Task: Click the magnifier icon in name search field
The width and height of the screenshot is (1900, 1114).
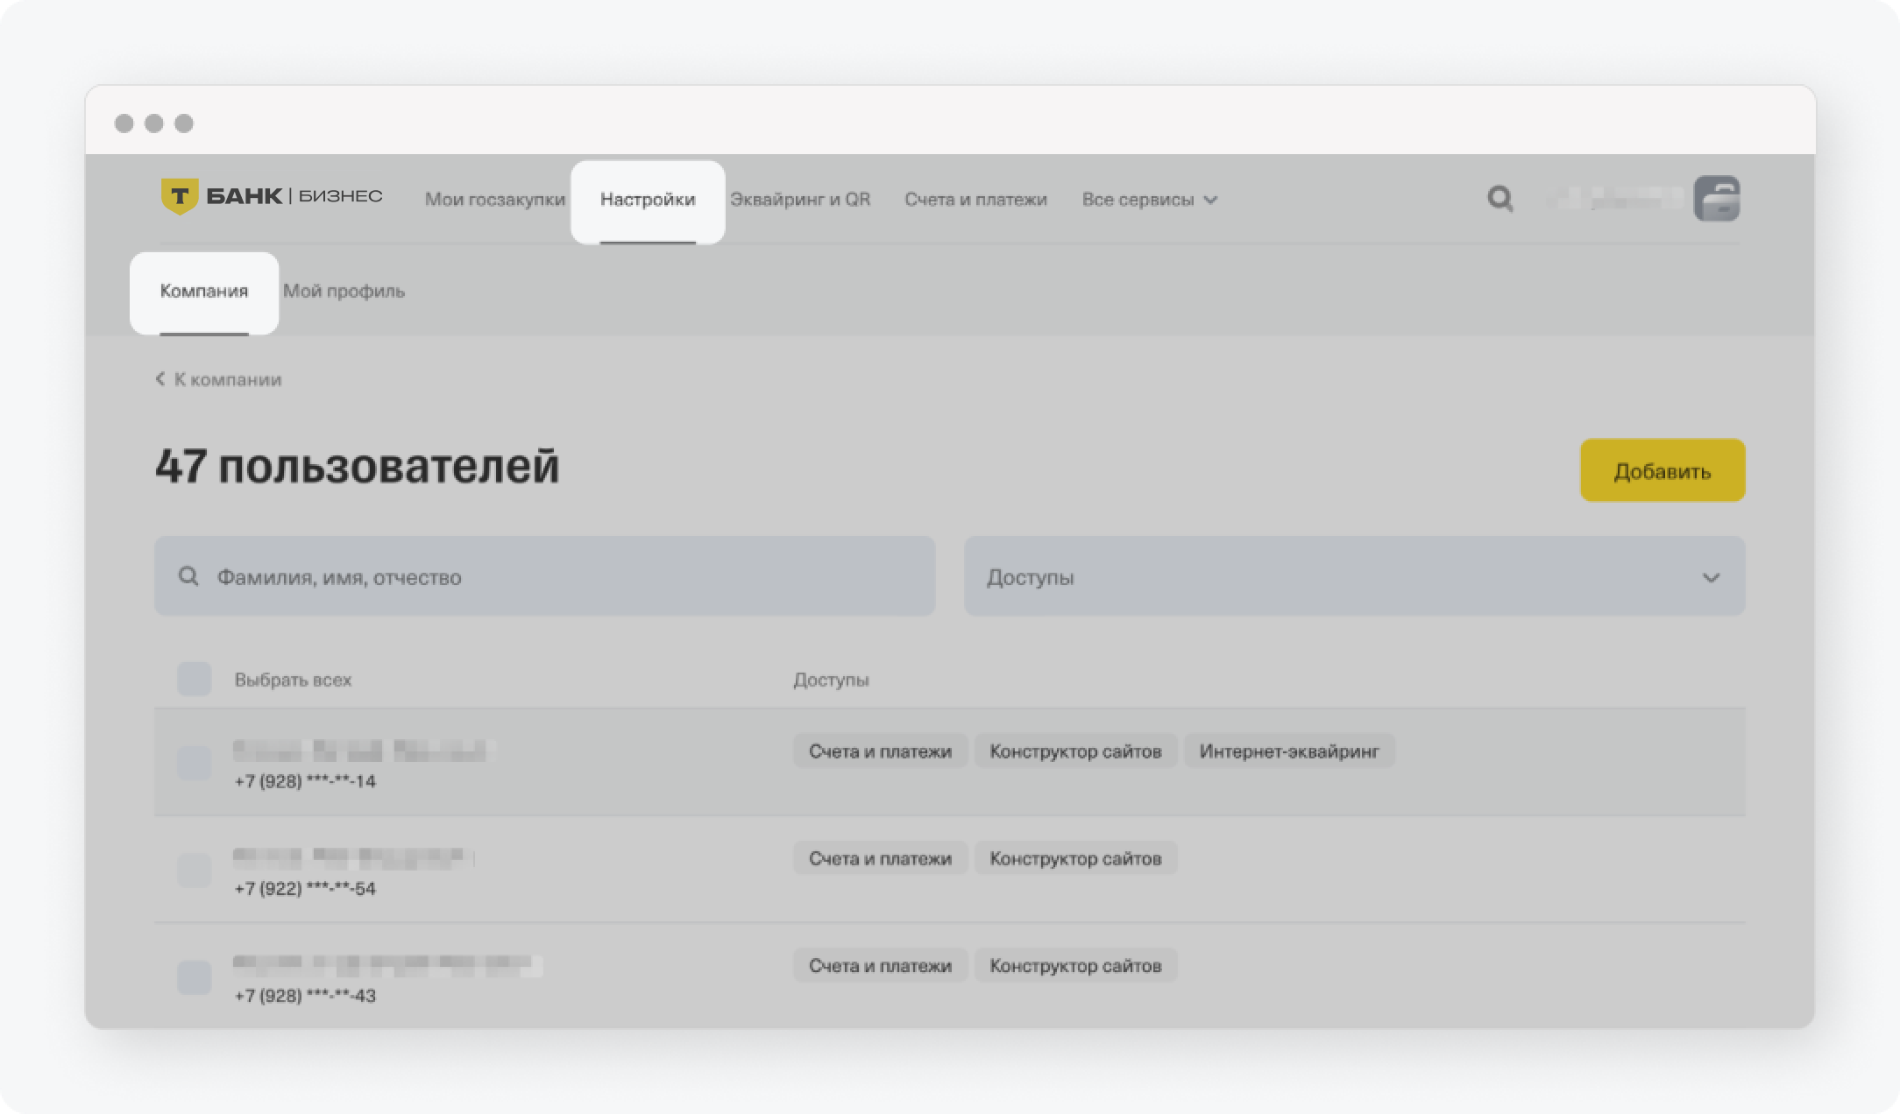Action: coord(188,576)
